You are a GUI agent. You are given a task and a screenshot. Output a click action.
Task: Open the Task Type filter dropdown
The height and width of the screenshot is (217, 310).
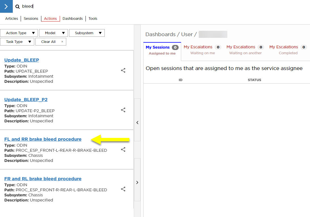(x=17, y=42)
